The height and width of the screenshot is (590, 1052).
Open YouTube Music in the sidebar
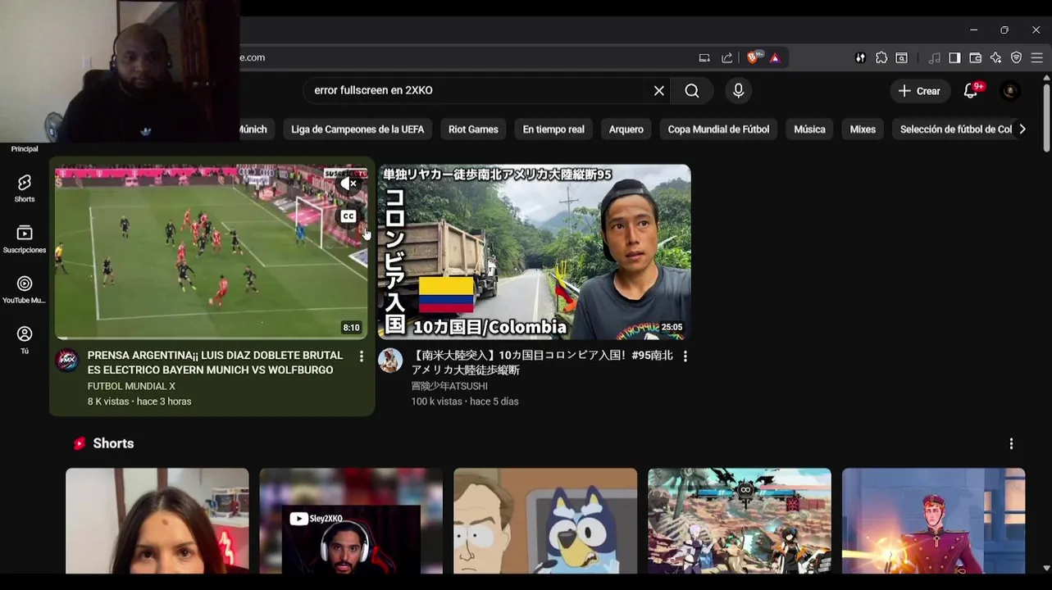point(25,290)
